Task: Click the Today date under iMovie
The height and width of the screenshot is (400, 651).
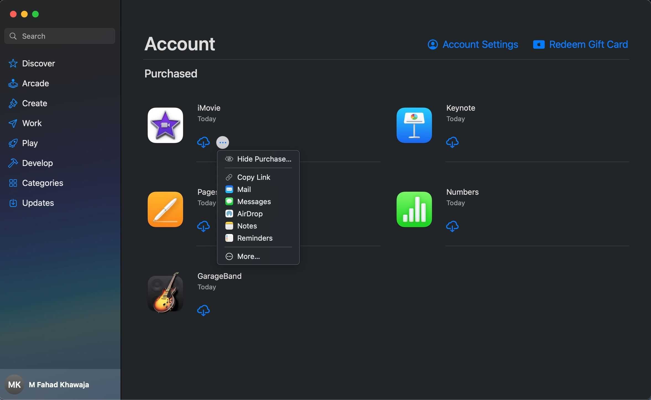Action: (x=207, y=119)
